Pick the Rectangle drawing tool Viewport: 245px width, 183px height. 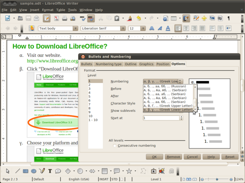tap(26, 171)
